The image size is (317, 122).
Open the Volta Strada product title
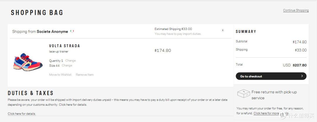pos(65,46)
